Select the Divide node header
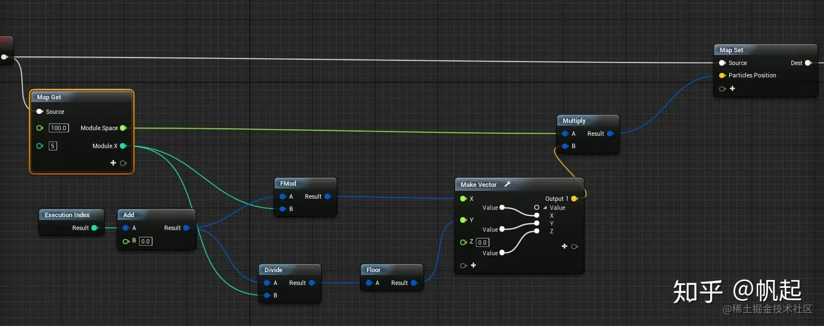Image resolution: width=824 pixels, height=326 pixels. (x=290, y=270)
